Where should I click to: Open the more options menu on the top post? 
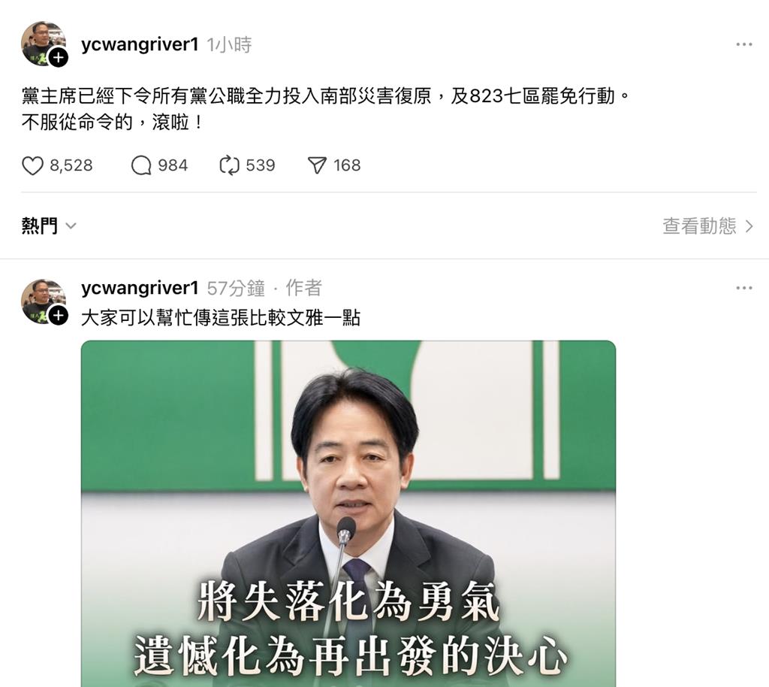pos(744,44)
